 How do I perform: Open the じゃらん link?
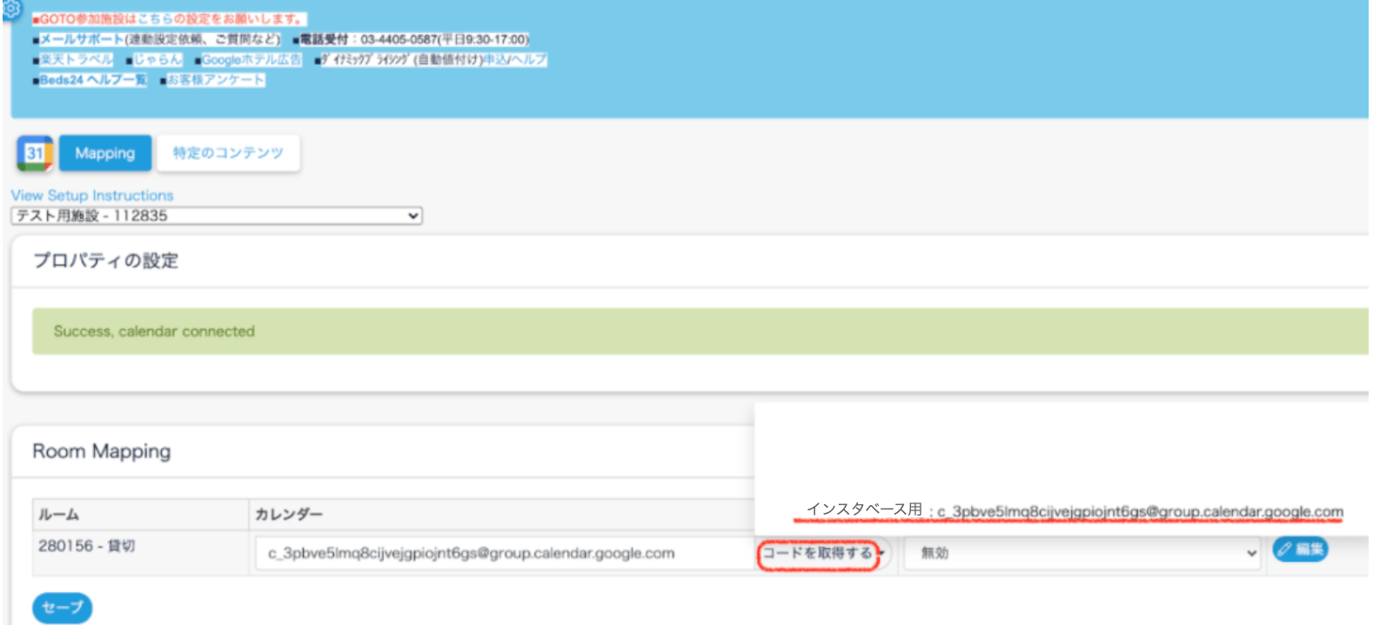pyautogui.click(x=157, y=60)
